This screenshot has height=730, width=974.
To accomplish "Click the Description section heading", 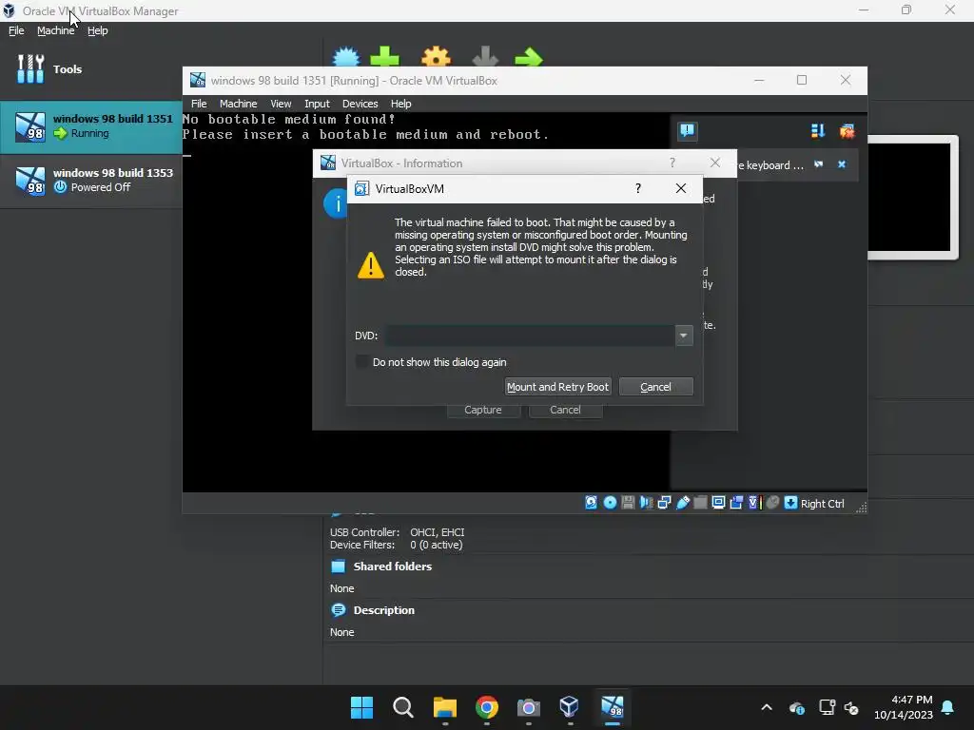I will click(384, 610).
